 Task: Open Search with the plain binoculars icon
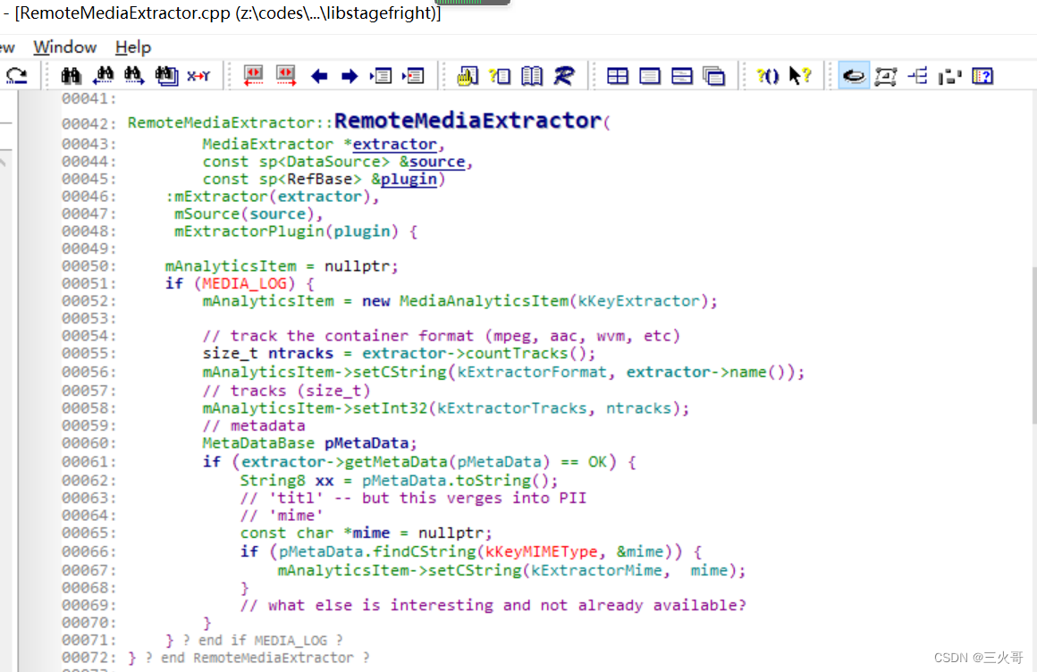click(71, 76)
